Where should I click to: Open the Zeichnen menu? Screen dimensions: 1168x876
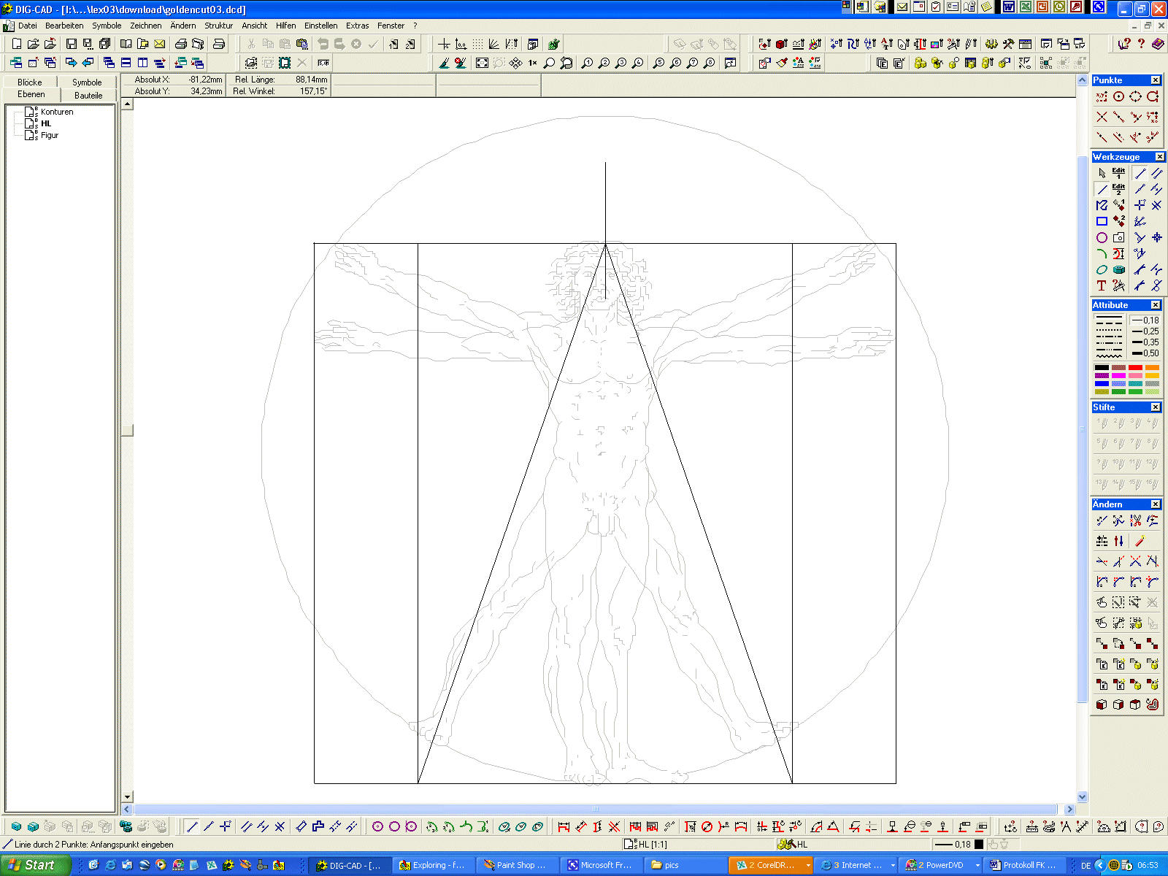(146, 26)
